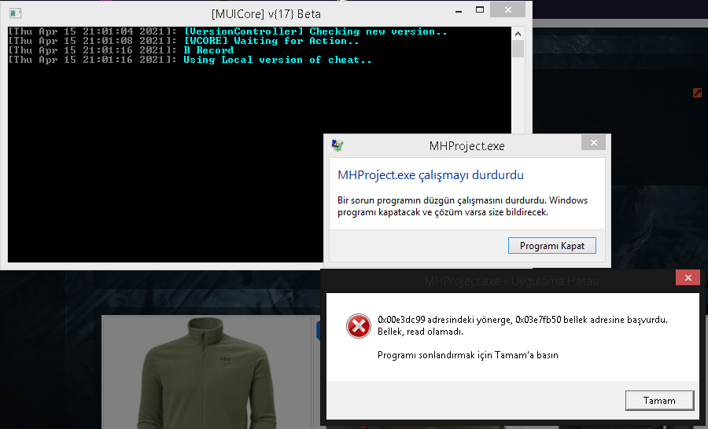Click 'Programı sonlandırmak için Tamam'a basın' text
This screenshot has width=708, height=429.
468,355
